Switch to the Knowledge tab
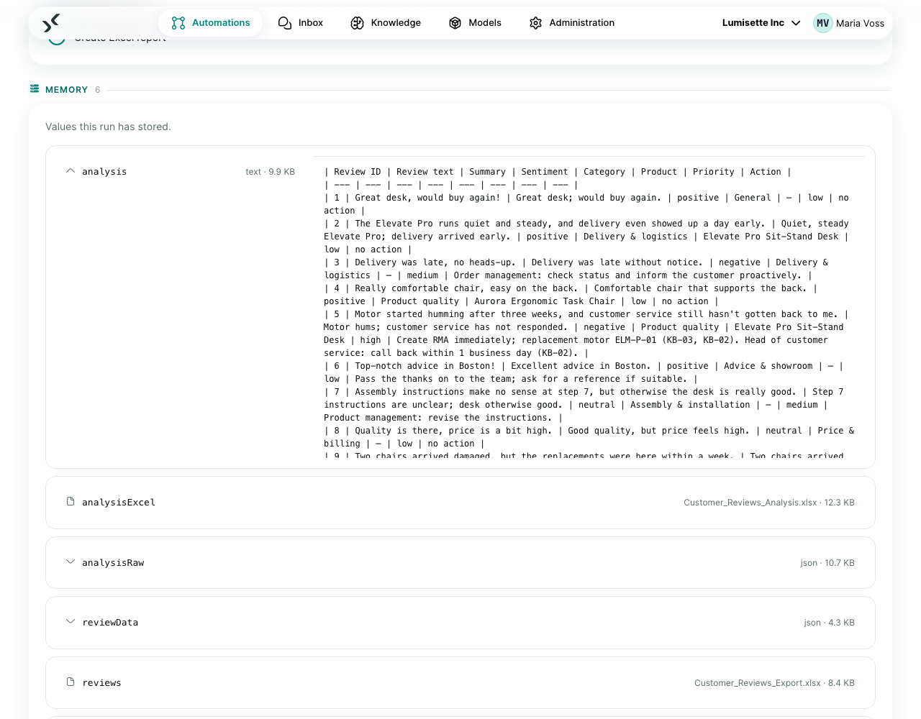This screenshot has height=719, width=921. 386,23
